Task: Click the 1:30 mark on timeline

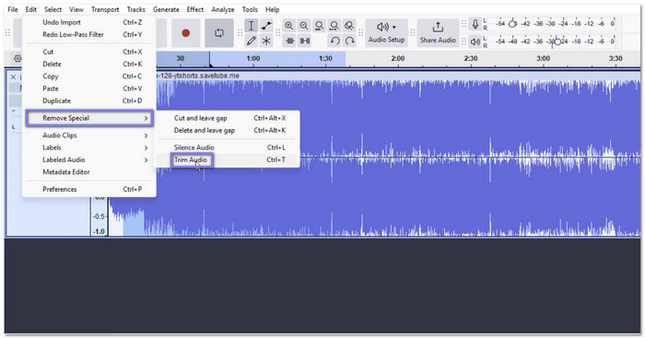Action: [325, 58]
